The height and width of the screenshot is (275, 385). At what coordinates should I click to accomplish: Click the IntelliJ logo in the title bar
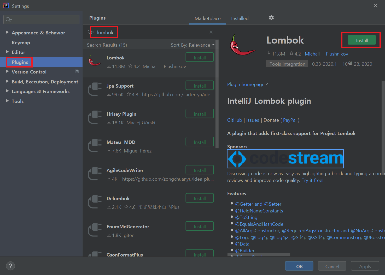pos(6,5)
